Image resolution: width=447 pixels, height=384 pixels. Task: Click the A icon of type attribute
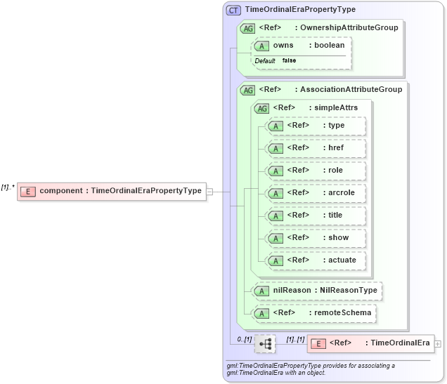(x=276, y=126)
